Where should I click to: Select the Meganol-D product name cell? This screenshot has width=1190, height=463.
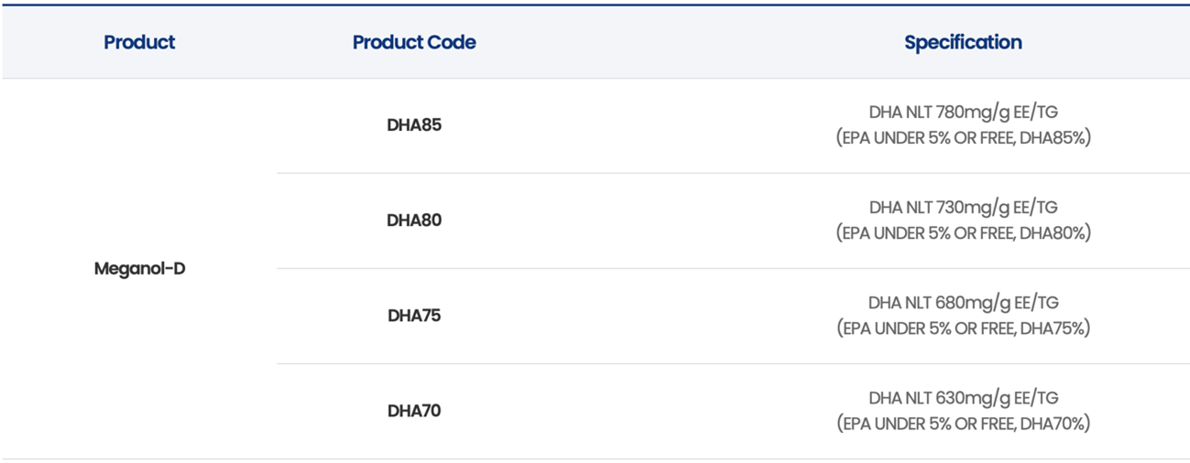click(x=139, y=270)
